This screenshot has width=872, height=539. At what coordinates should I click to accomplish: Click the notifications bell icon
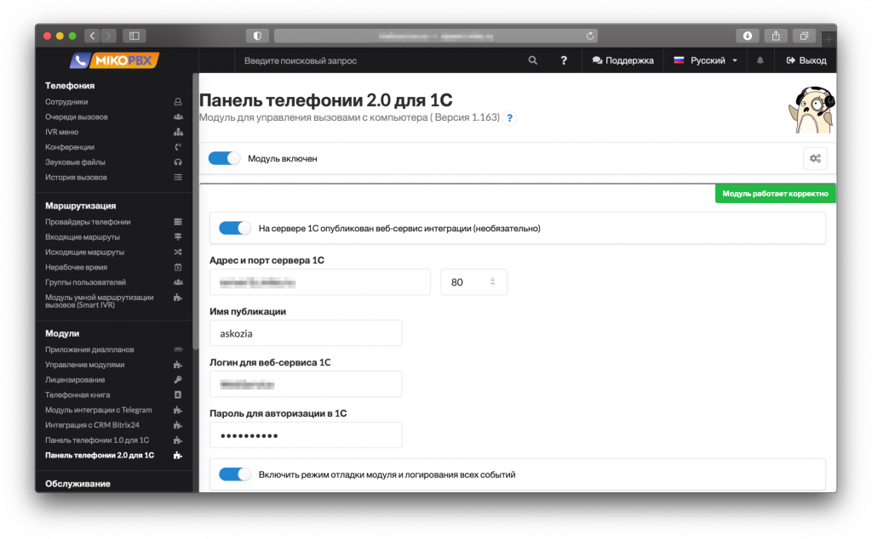tap(760, 60)
